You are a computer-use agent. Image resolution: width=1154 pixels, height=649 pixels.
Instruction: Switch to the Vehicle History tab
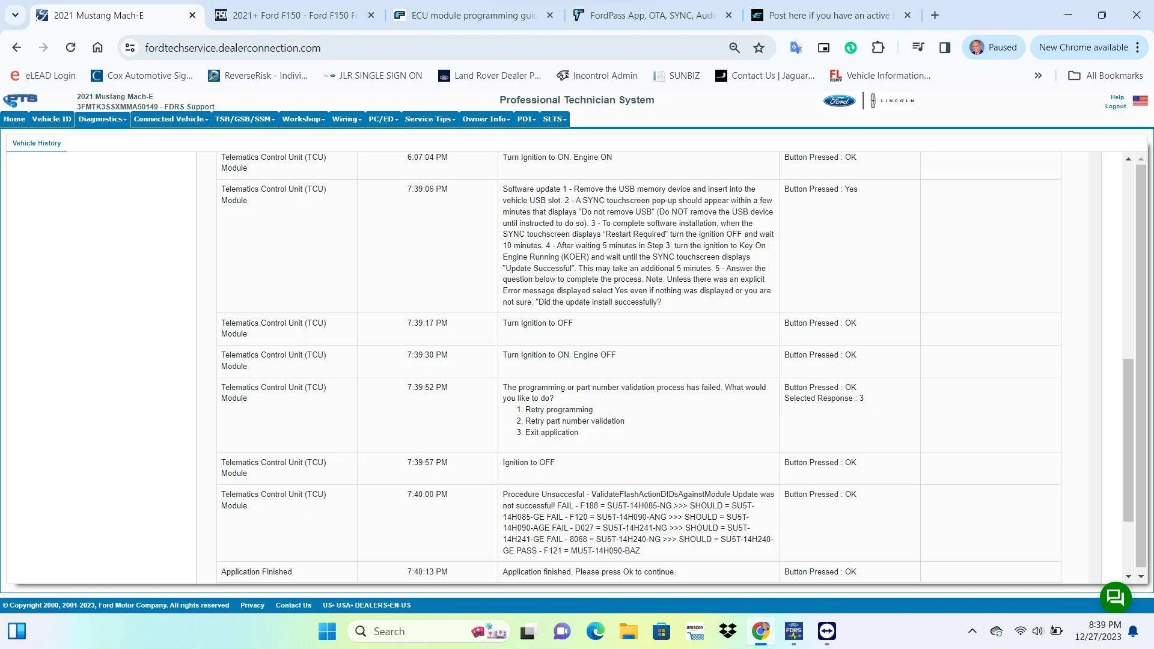(x=37, y=143)
